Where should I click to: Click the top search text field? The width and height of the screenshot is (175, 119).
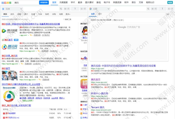pos(26,2)
